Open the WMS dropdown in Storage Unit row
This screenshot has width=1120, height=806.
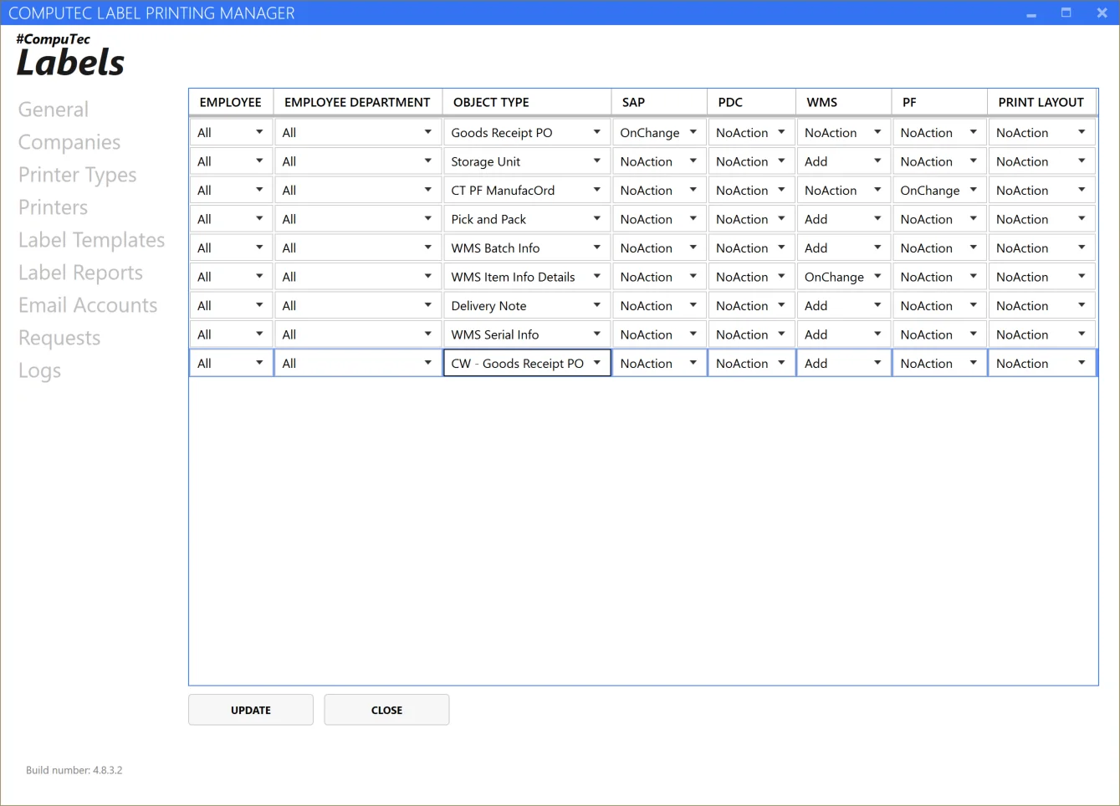coord(843,161)
